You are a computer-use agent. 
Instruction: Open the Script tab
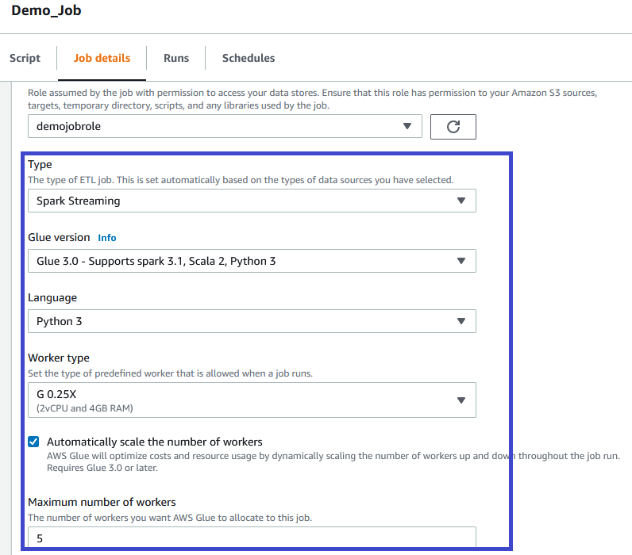pyautogui.click(x=25, y=58)
